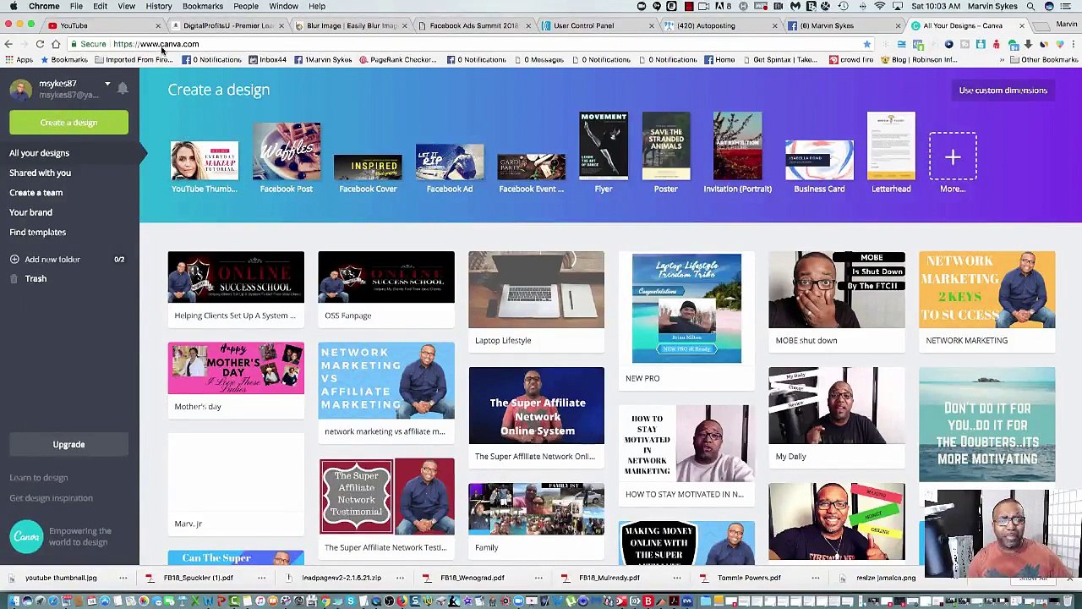This screenshot has width=1082, height=609.
Task: Switch to the Blur Image browser tab
Action: pyautogui.click(x=351, y=25)
